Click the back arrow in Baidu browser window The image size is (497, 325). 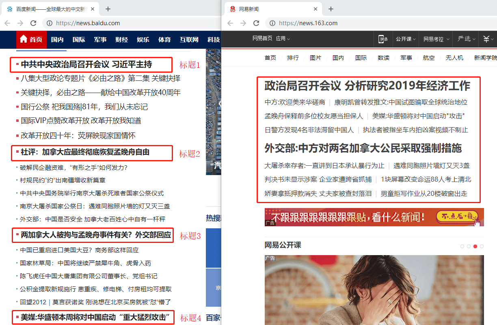point(7,23)
